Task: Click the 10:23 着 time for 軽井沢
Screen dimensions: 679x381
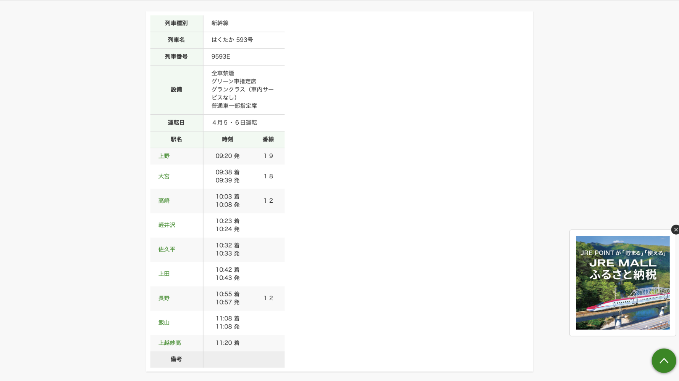Action: click(x=228, y=221)
